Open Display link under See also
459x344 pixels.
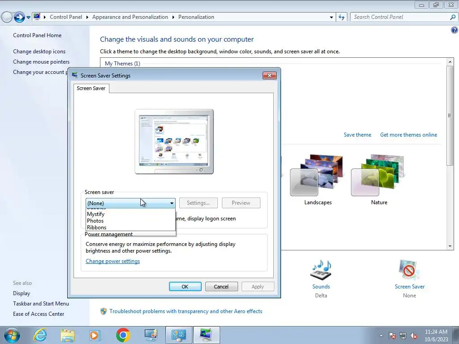22,293
